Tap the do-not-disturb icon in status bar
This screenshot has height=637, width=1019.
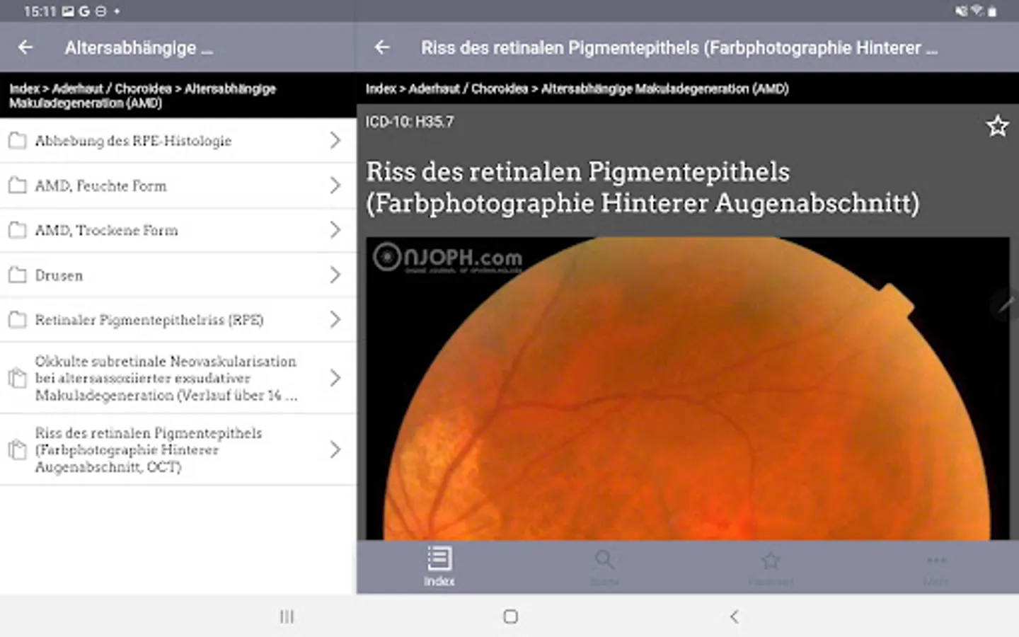click(100, 11)
